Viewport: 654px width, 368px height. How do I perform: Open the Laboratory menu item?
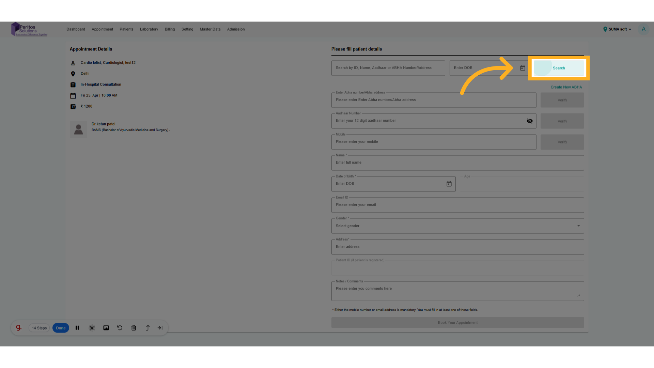click(x=149, y=29)
